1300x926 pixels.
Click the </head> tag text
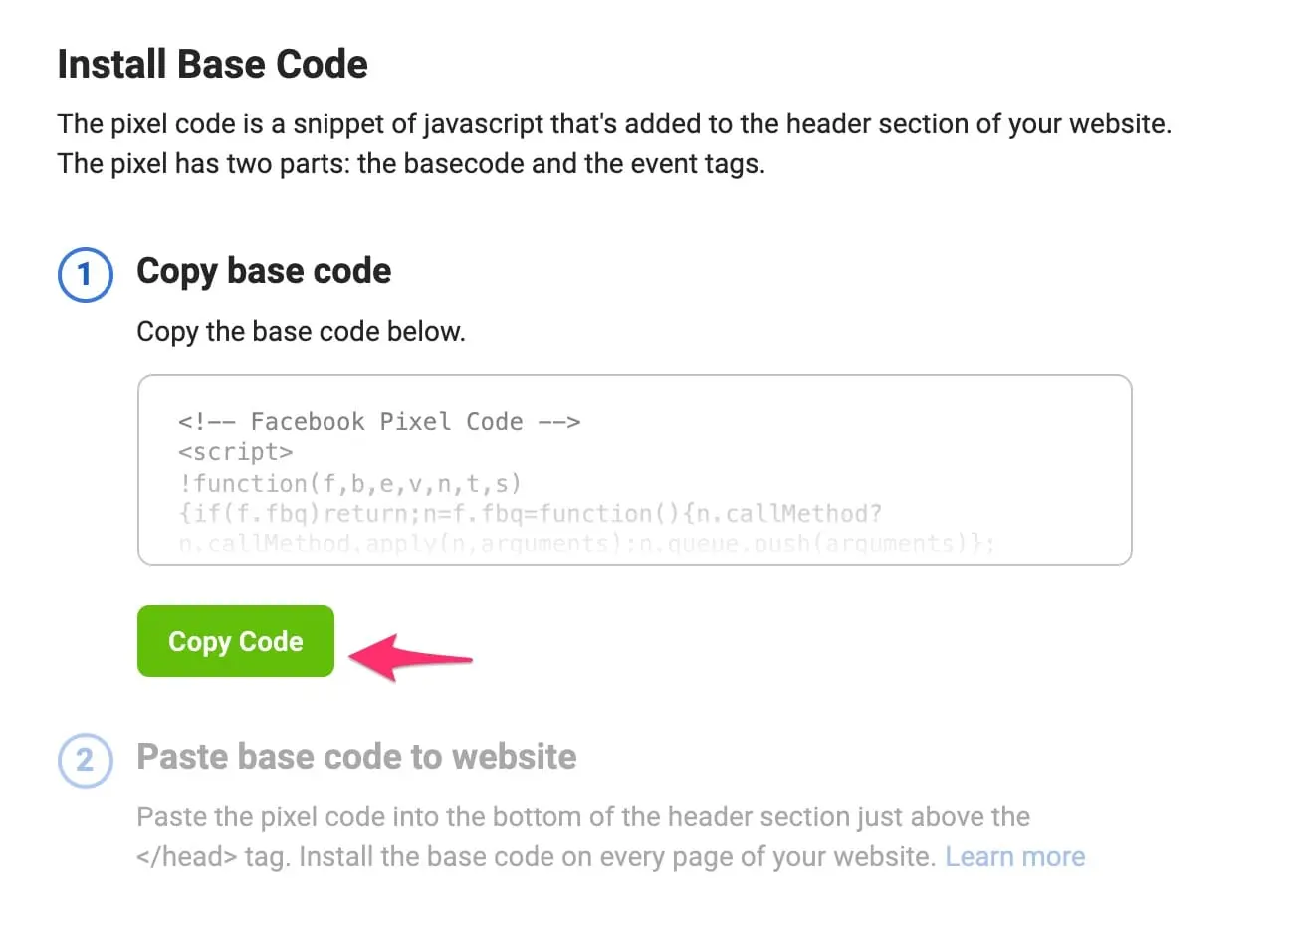point(186,857)
